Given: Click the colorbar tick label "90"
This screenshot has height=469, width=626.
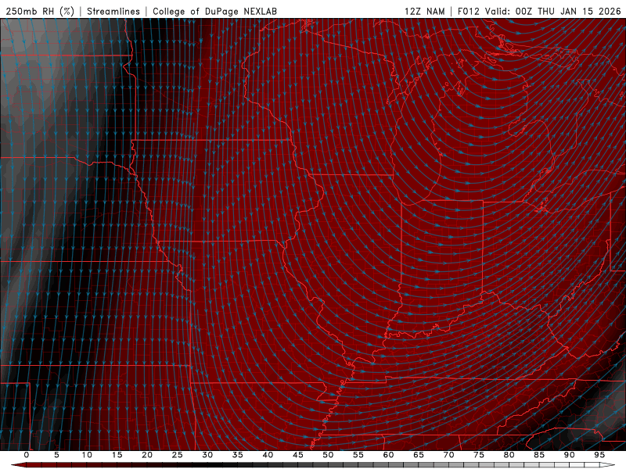Looking at the screenshot, I should (x=569, y=455).
